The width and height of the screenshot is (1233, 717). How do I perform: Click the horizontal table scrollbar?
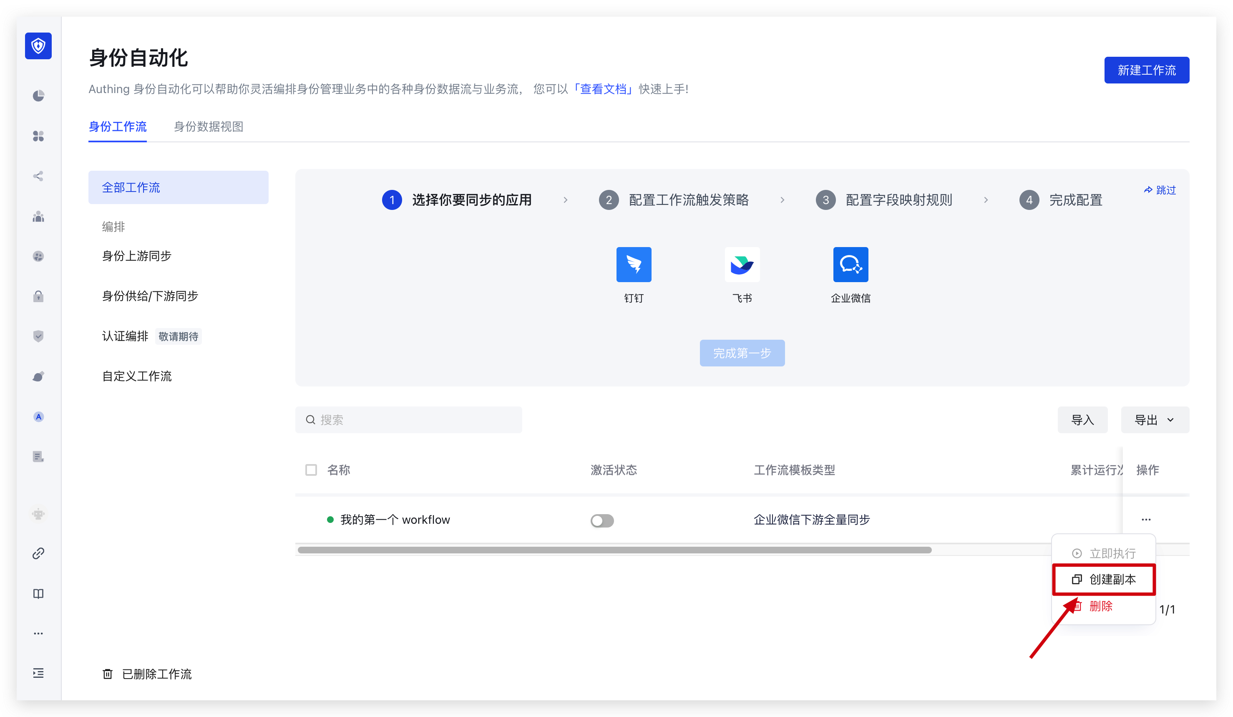click(x=614, y=550)
